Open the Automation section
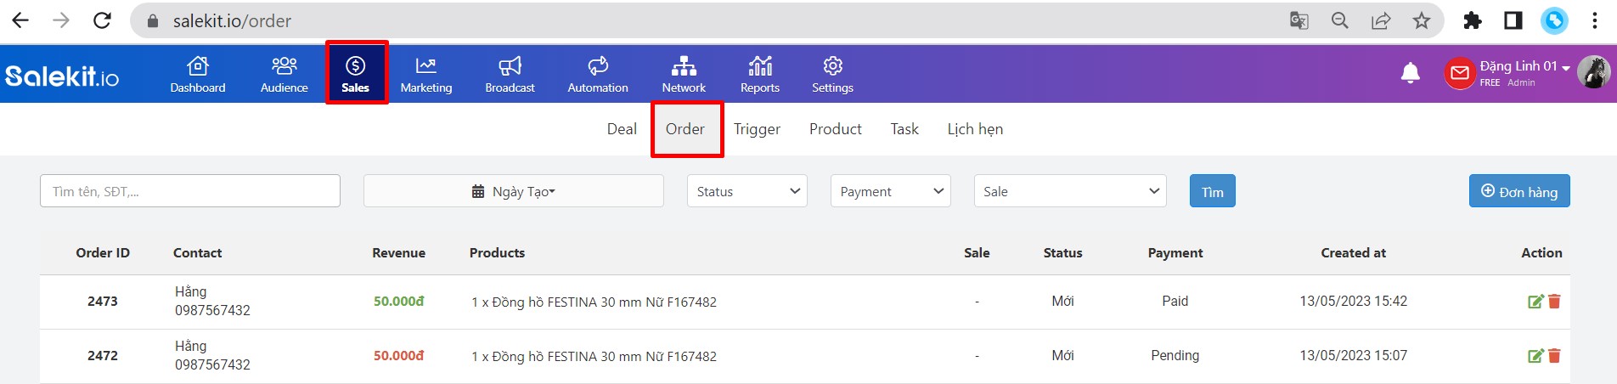Image resolution: width=1617 pixels, height=384 pixels. 598,75
